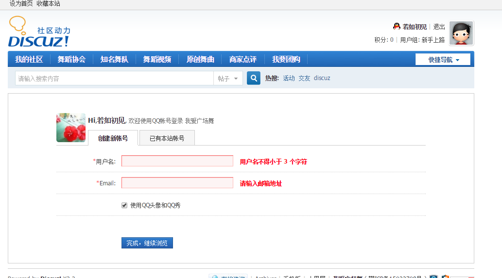The image size is (502, 278).
Task: Select the 创建新帐号 tab
Action: coord(113,138)
